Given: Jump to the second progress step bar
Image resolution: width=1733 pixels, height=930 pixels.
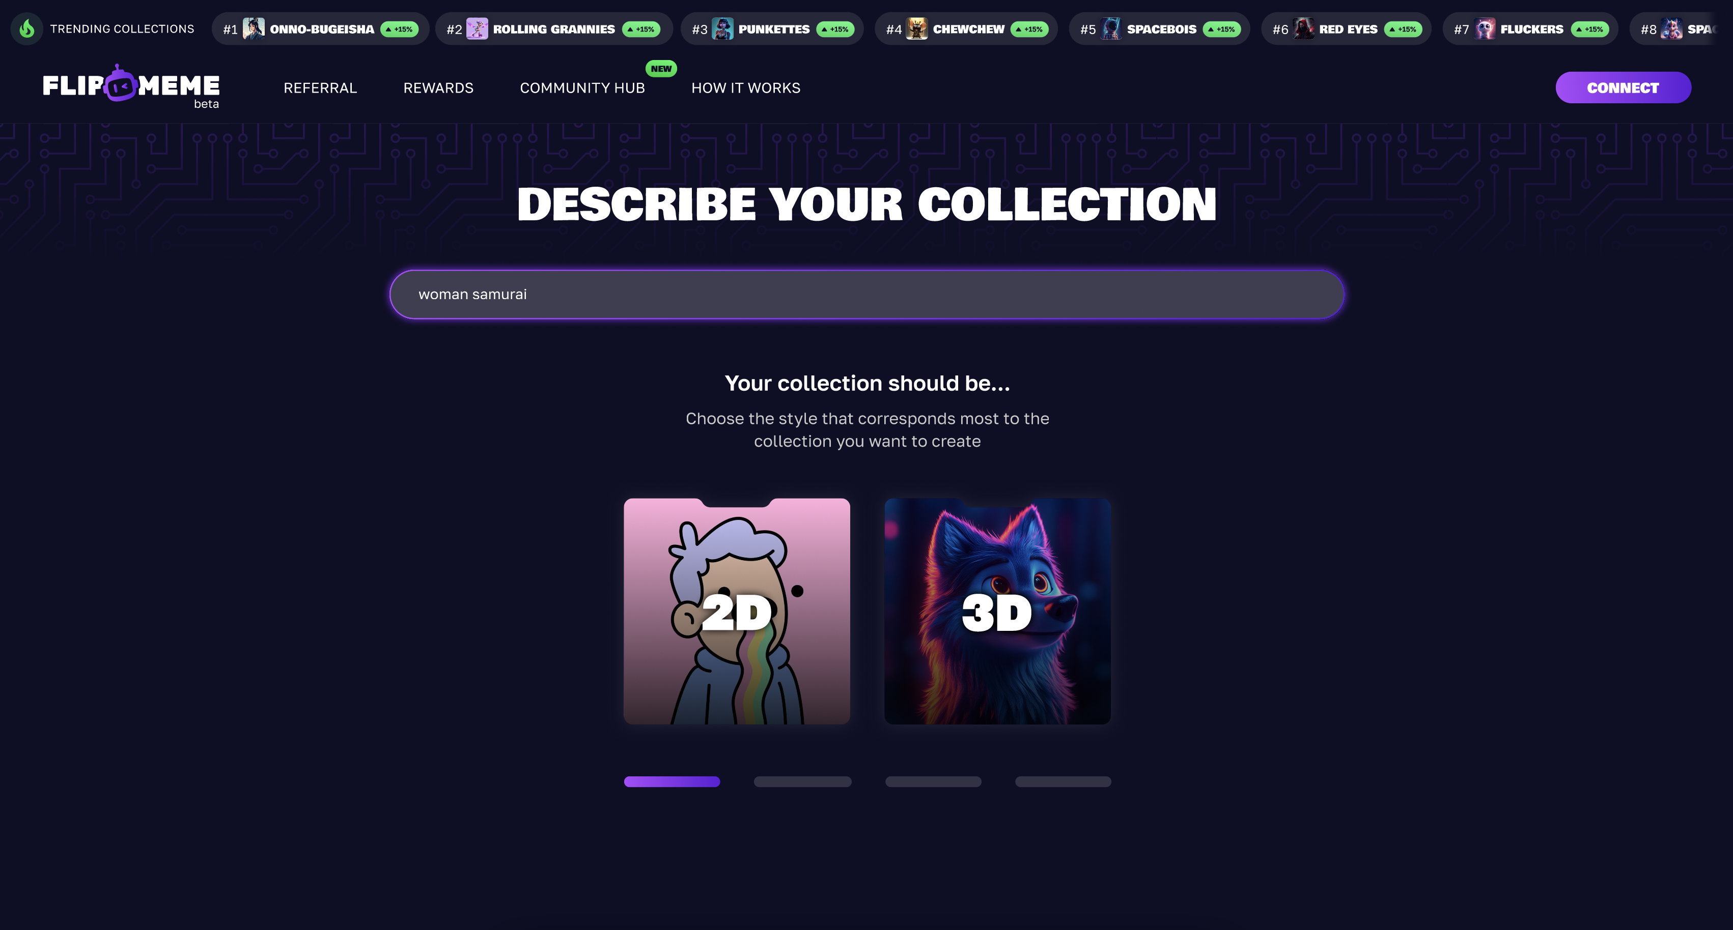Looking at the screenshot, I should point(802,781).
